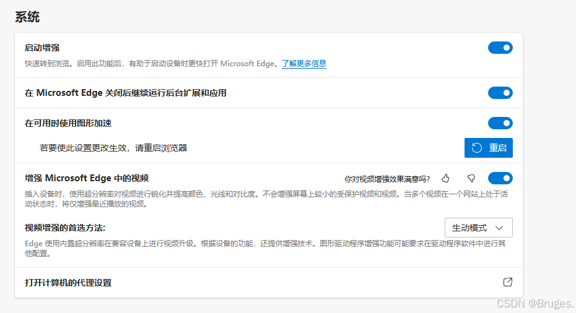Image resolution: width=576 pixels, height=313 pixels.
Task: Click 你对视频增强效果满意吗 feedback text
Action: click(387, 179)
